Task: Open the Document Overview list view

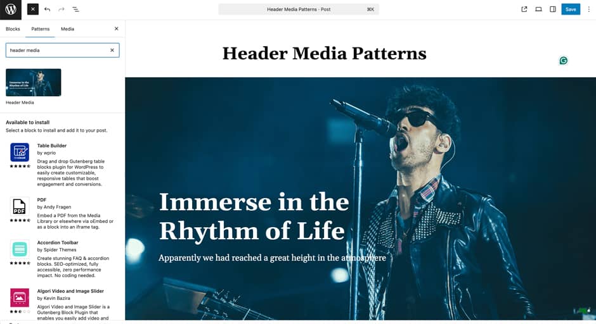Action: click(x=75, y=9)
